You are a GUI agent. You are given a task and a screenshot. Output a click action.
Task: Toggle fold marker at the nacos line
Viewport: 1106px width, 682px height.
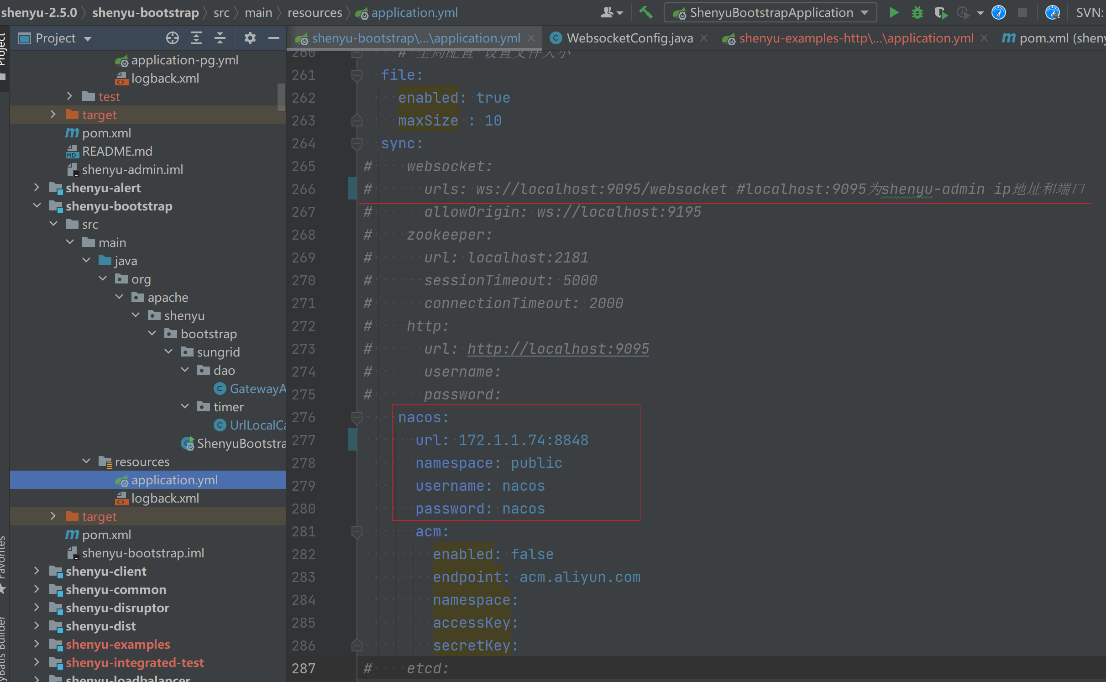pos(357,417)
